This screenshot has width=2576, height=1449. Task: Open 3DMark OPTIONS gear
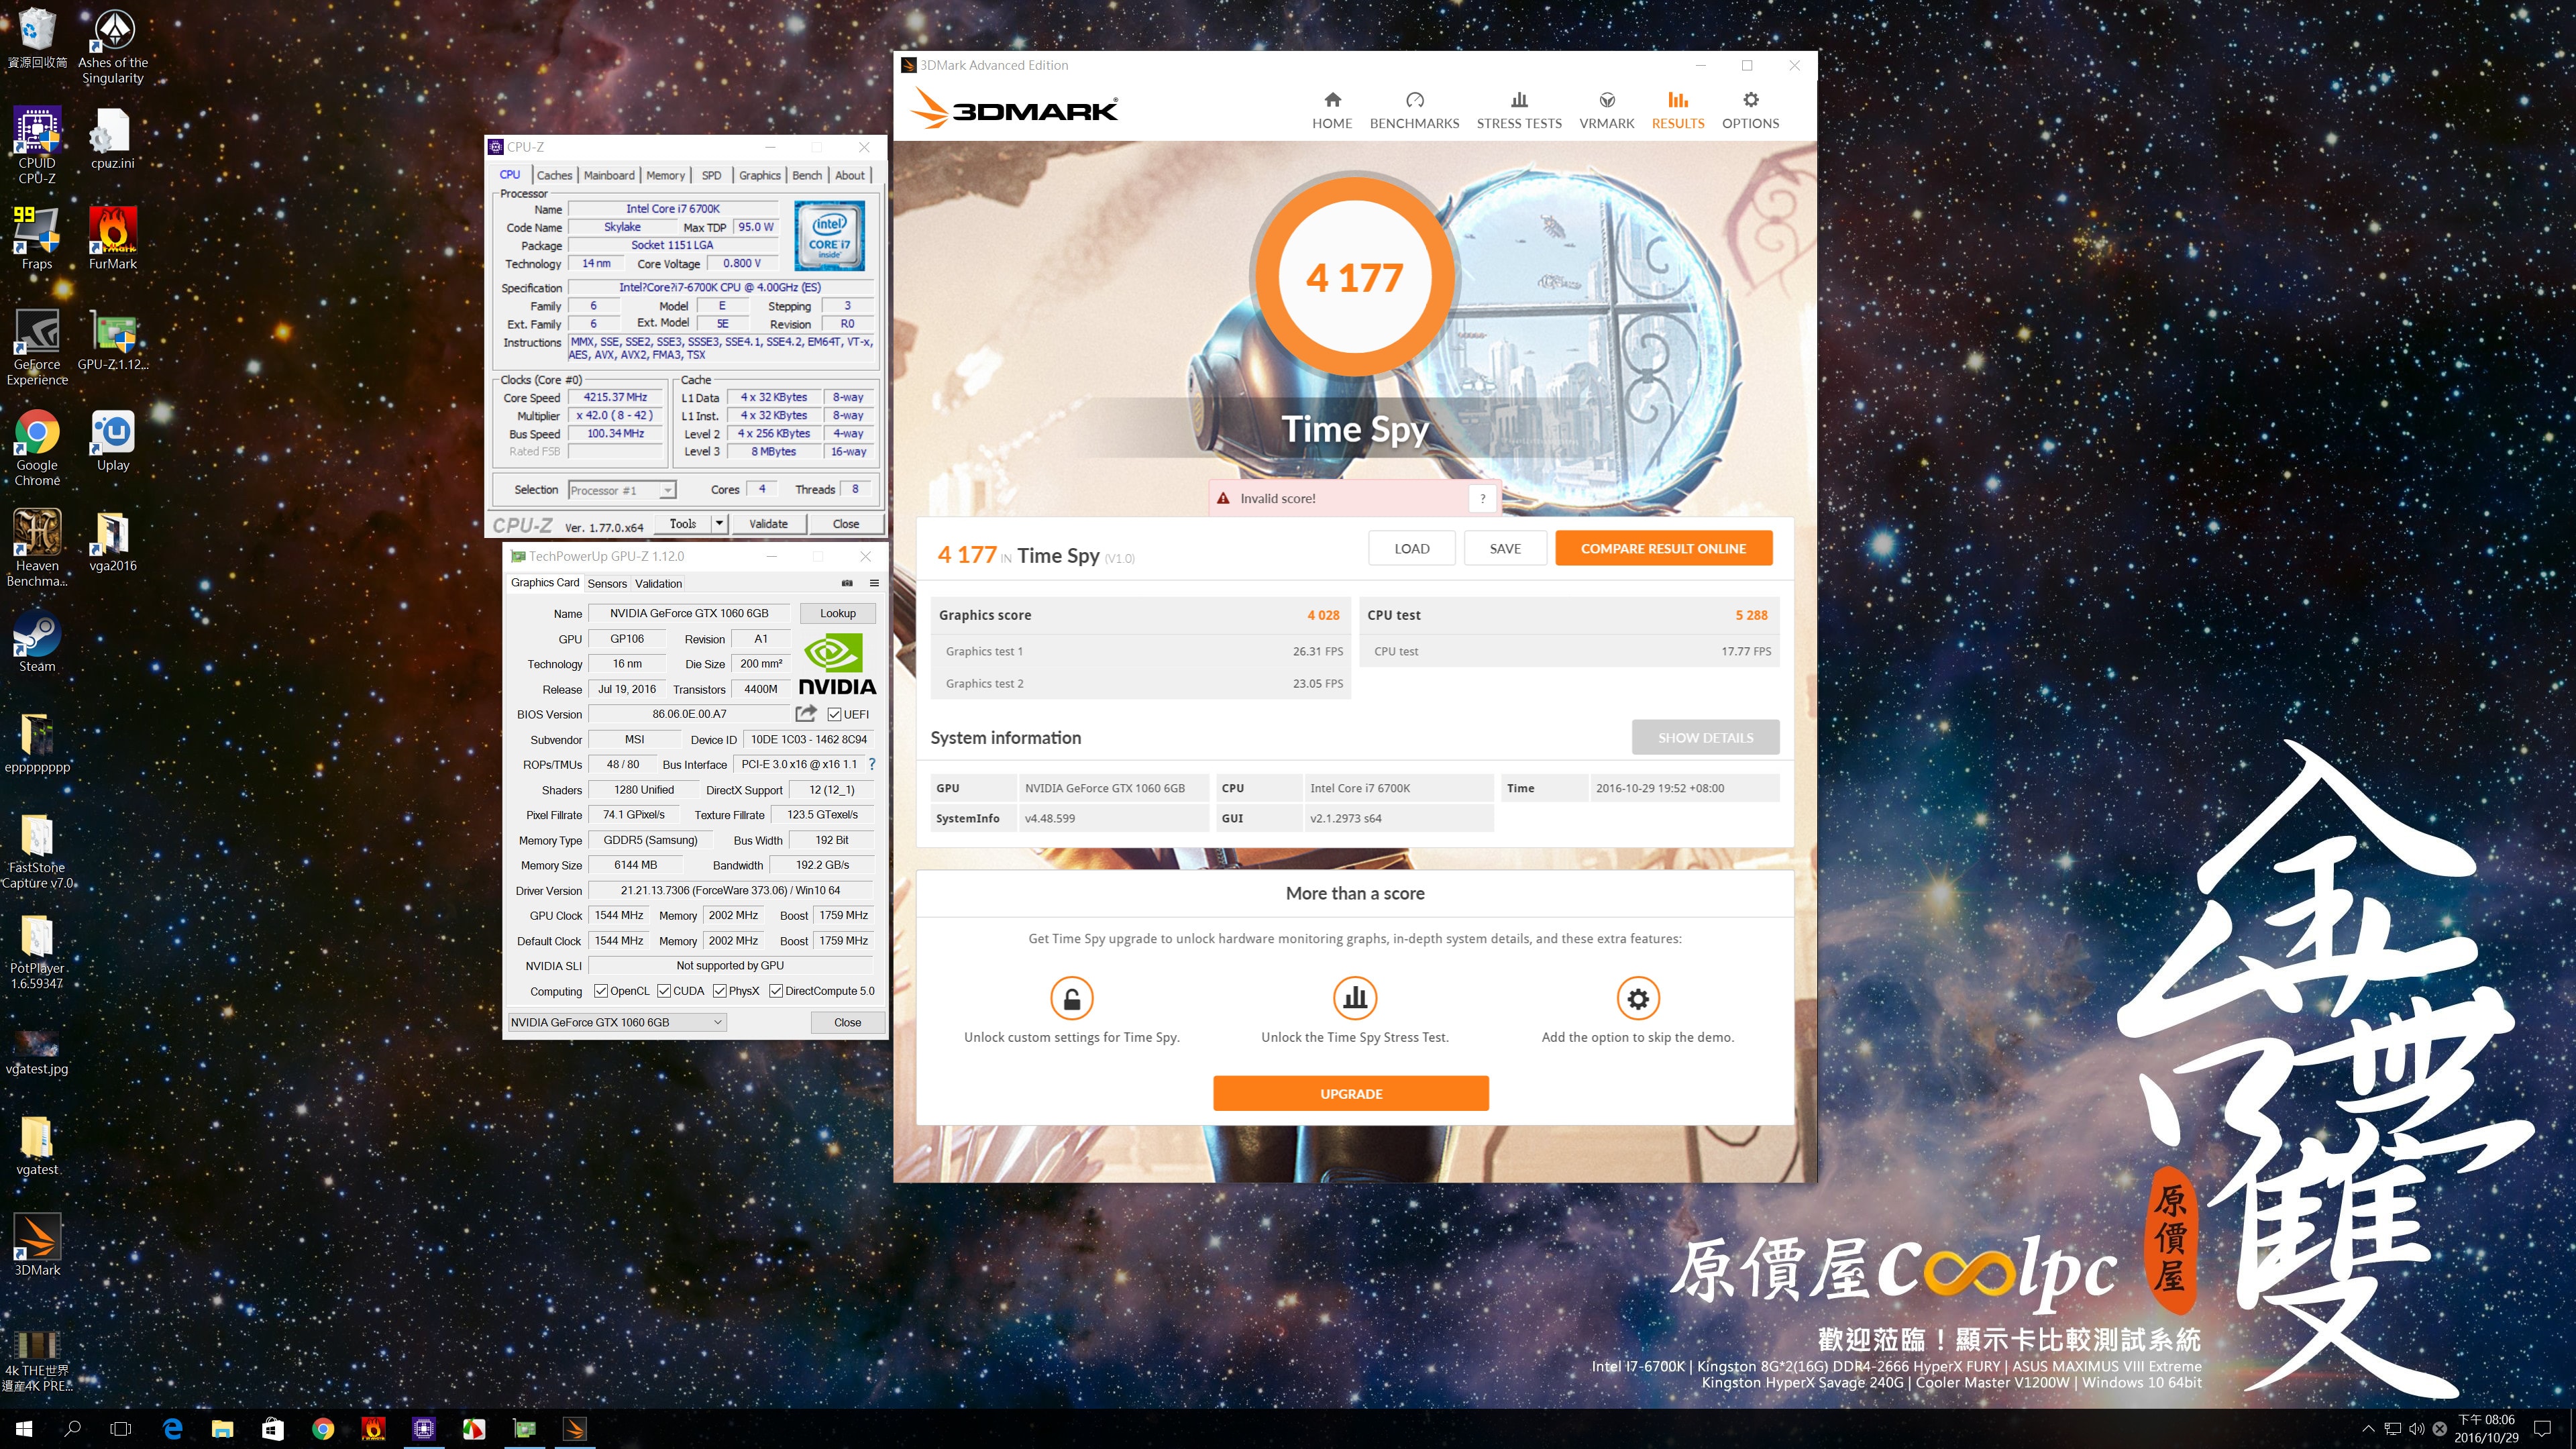click(x=1750, y=110)
